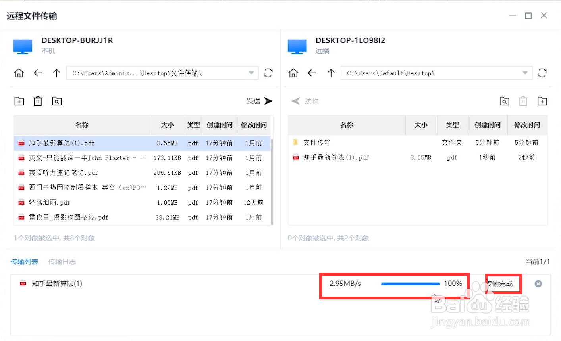
Task: Remove the completed transfer with the X icon
Action: tap(538, 284)
